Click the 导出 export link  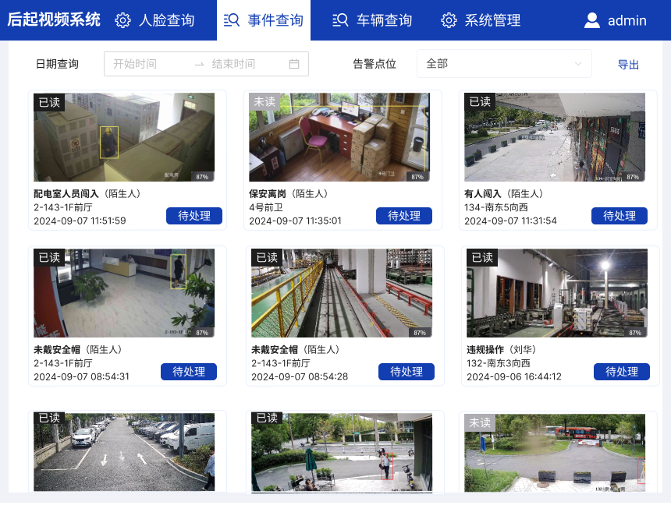tap(628, 65)
